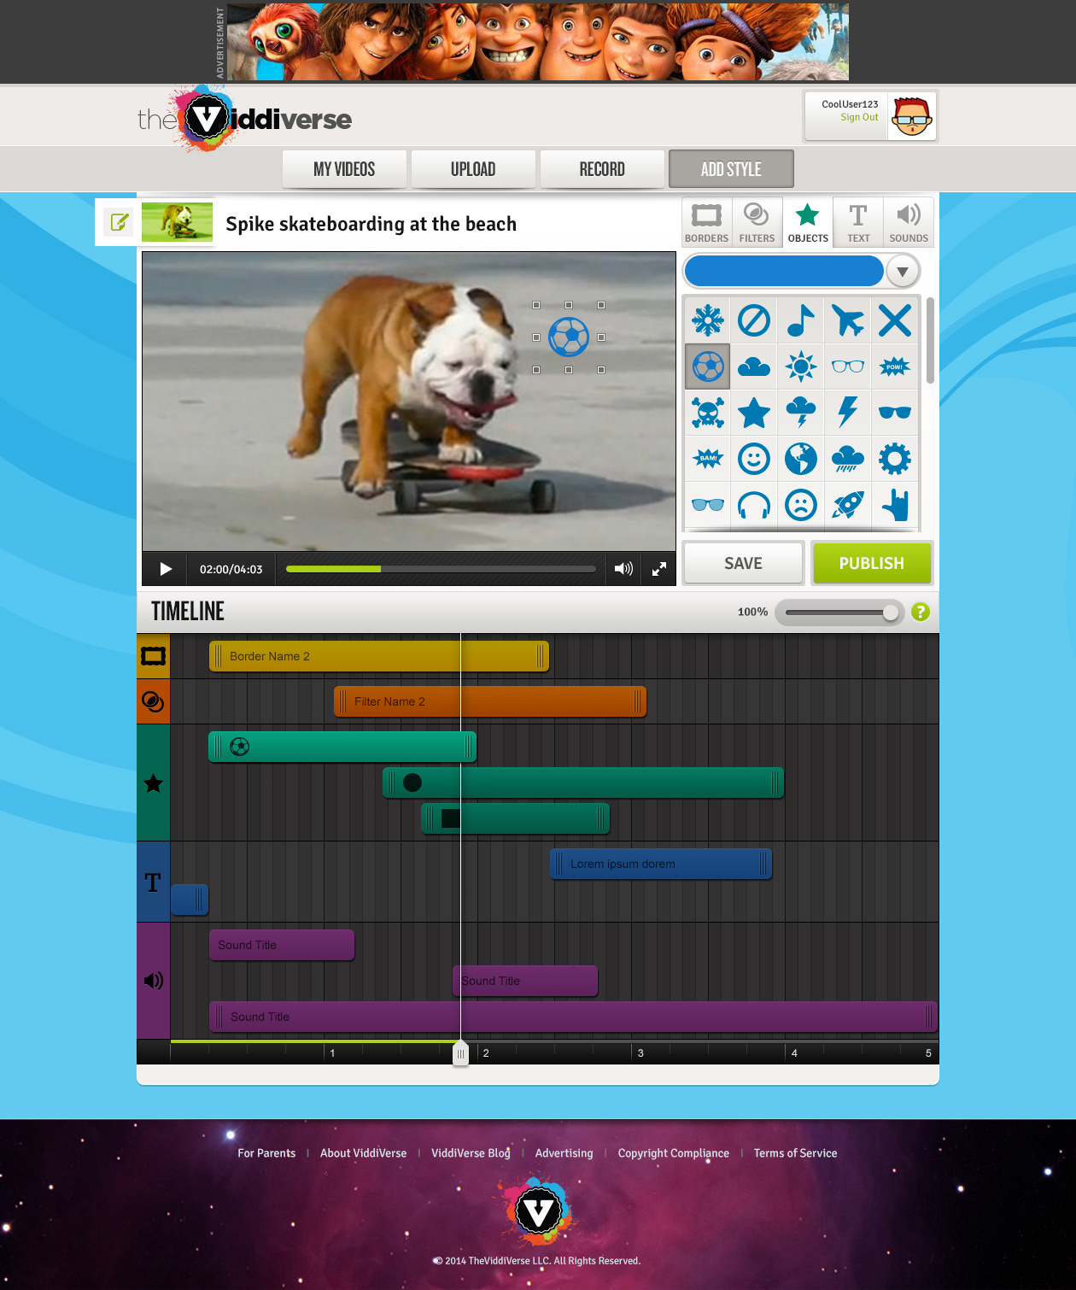Publish the video

click(x=872, y=563)
